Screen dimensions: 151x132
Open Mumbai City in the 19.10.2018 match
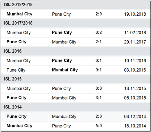click(19, 14)
